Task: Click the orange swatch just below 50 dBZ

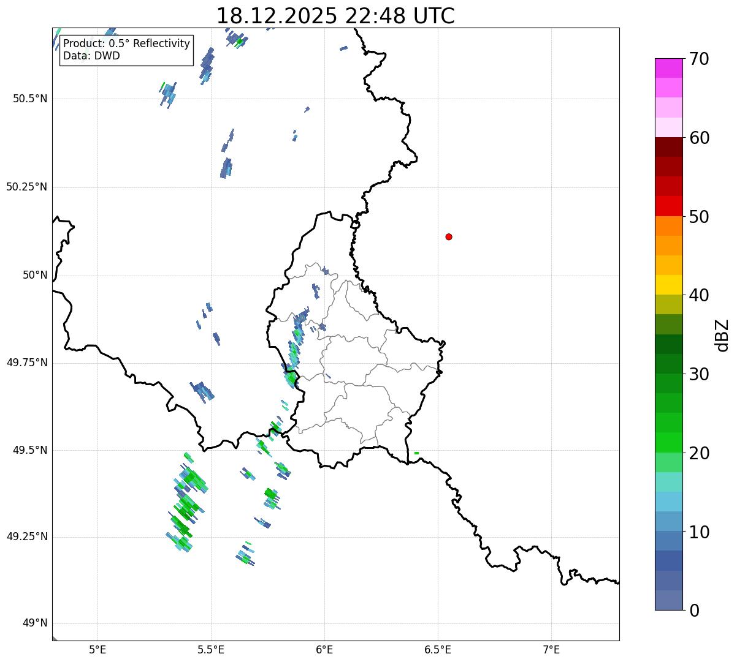Action: [668, 226]
